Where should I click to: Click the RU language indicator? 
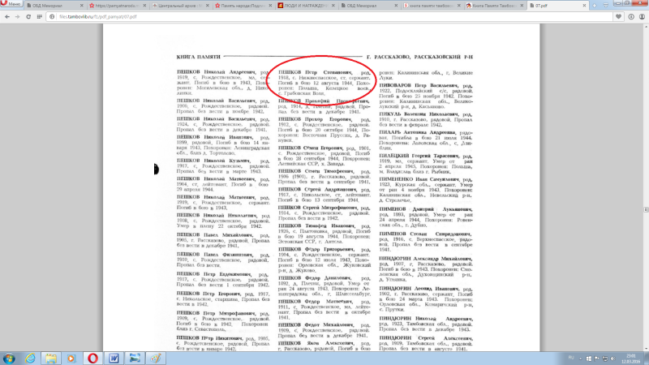coord(571,358)
